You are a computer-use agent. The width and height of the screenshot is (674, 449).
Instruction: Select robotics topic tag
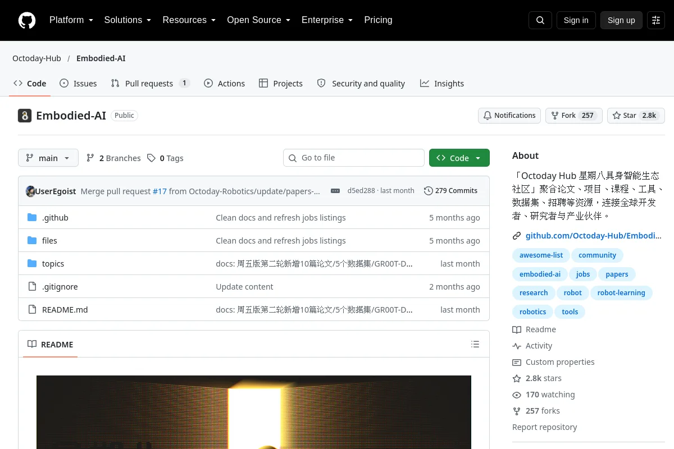(533, 312)
